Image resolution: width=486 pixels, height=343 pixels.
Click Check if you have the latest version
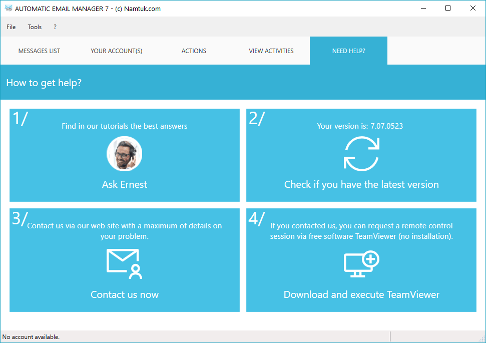point(361,185)
